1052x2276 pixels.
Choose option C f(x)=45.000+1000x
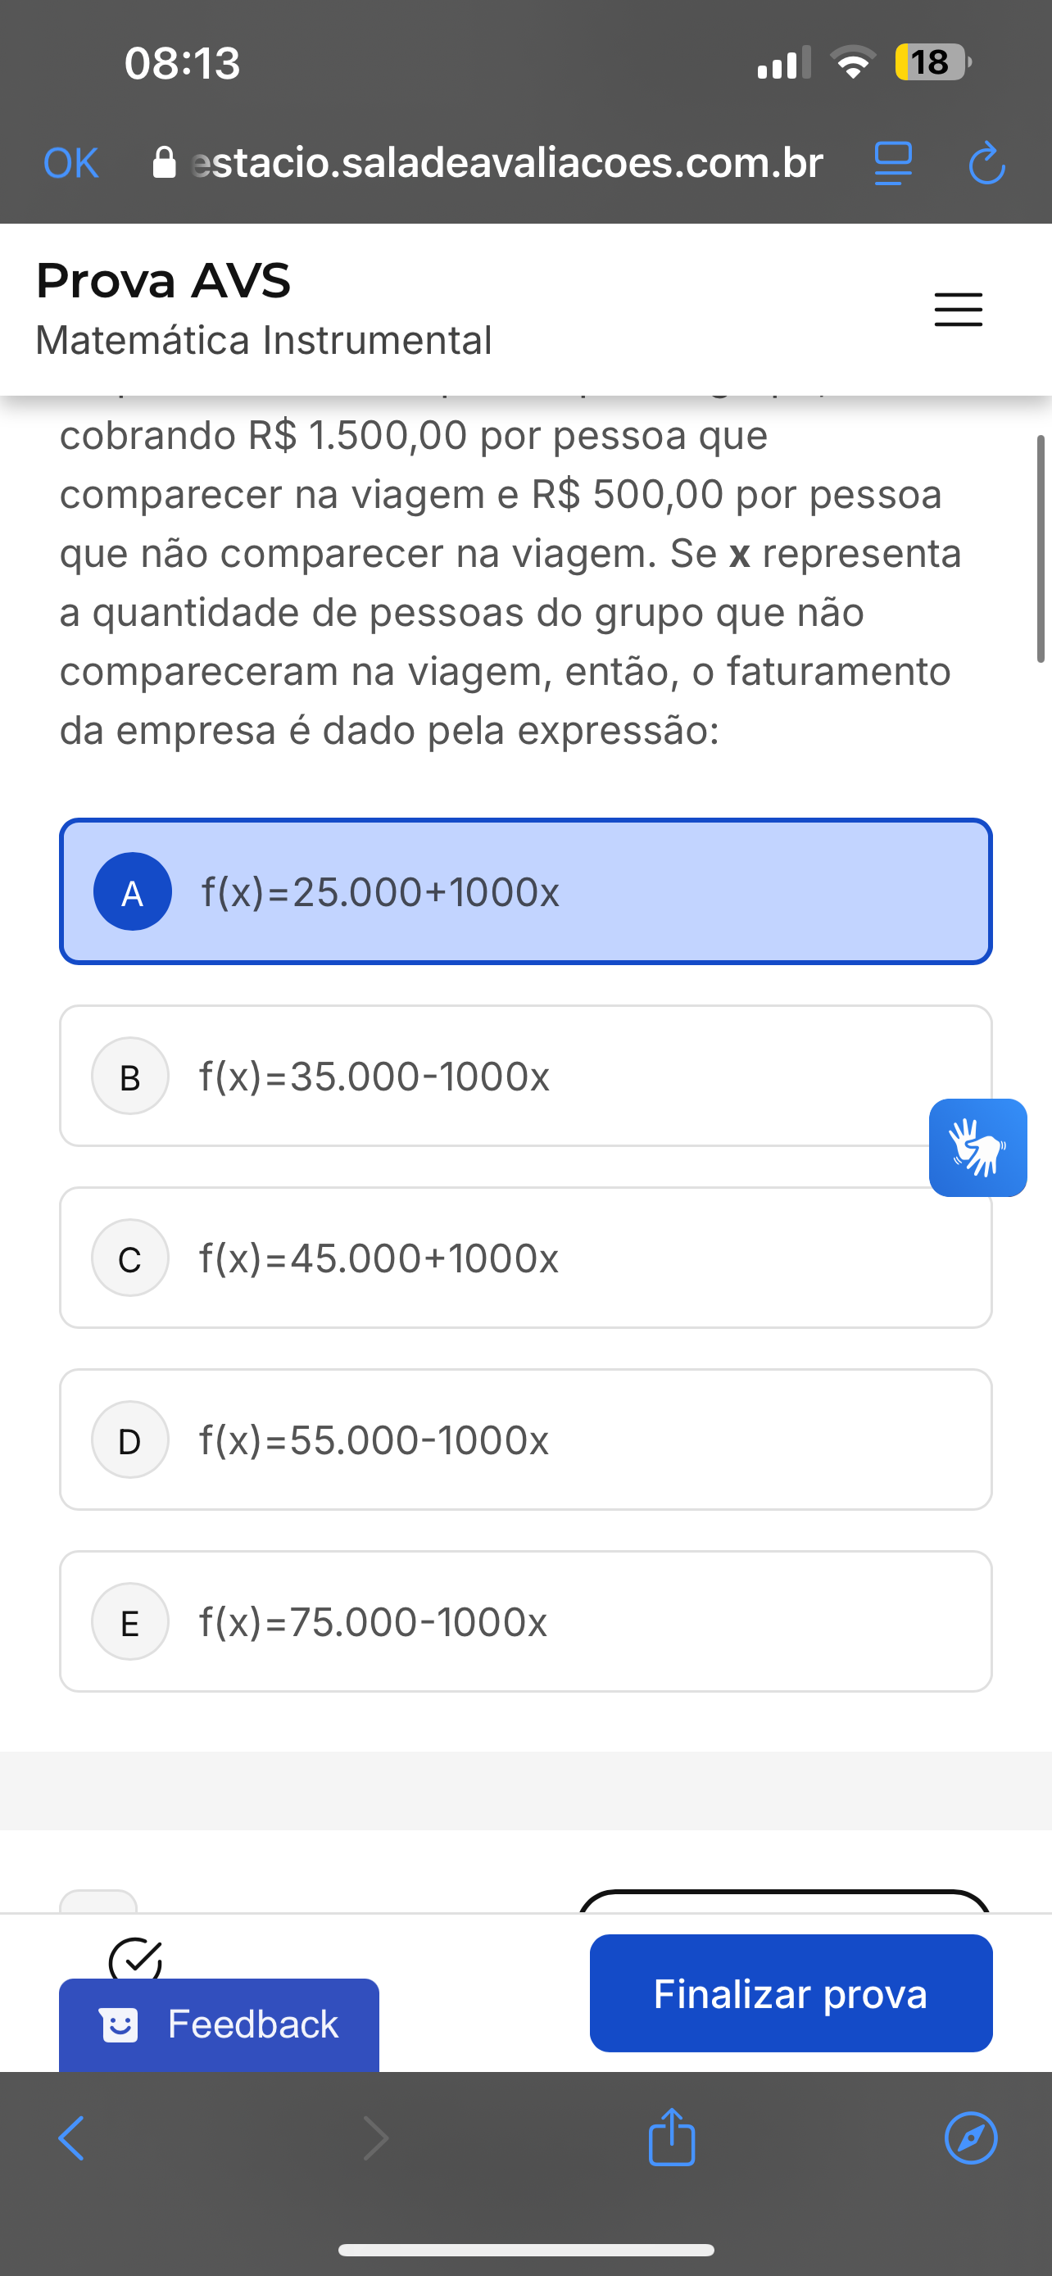[525, 1258]
